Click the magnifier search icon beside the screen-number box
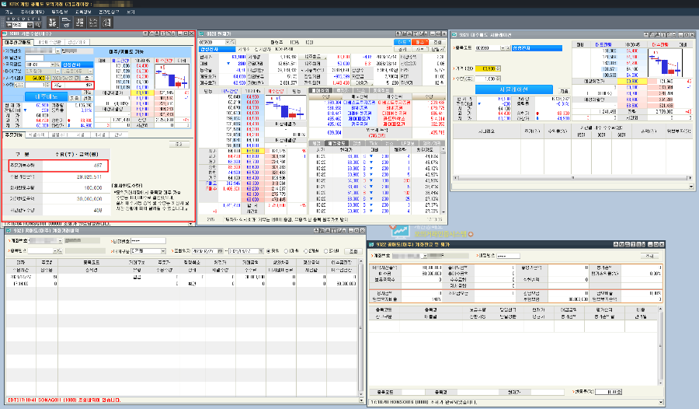 (x=38, y=25)
